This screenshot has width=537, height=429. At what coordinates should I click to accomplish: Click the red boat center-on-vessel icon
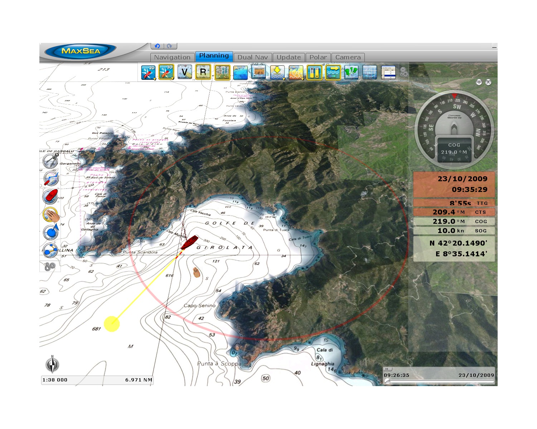pyautogui.click(x=50, y=196)
